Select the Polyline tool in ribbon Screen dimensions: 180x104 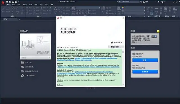click(8, 9)
